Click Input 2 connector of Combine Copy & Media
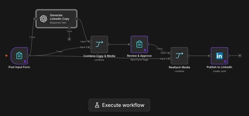This screenshot has width=249, height=116. [91, 47]
